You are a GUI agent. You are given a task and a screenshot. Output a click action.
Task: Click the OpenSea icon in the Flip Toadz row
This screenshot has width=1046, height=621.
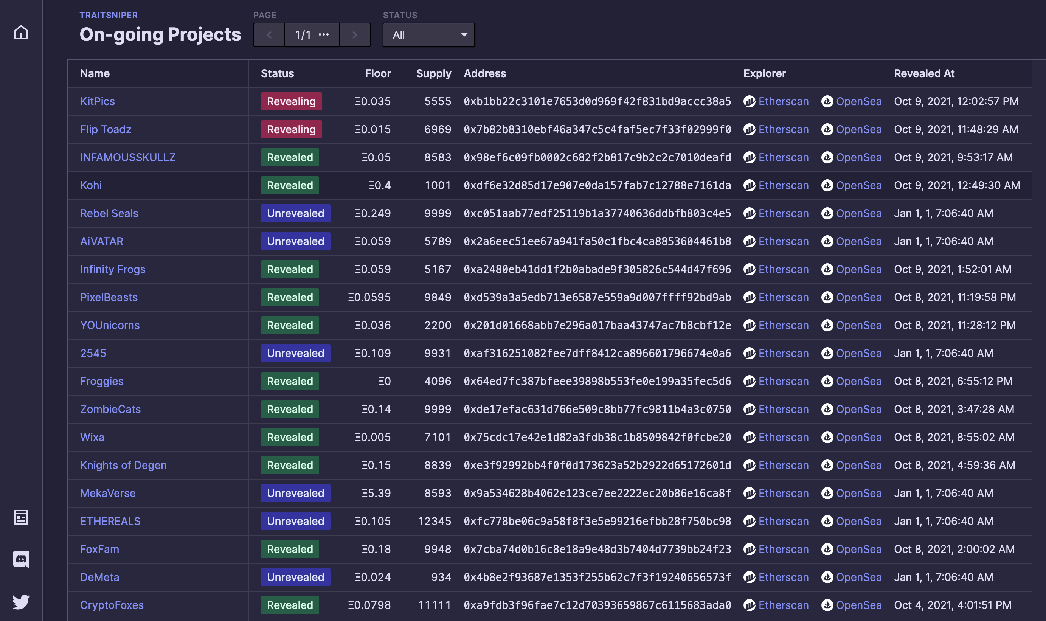click(827, 129)
